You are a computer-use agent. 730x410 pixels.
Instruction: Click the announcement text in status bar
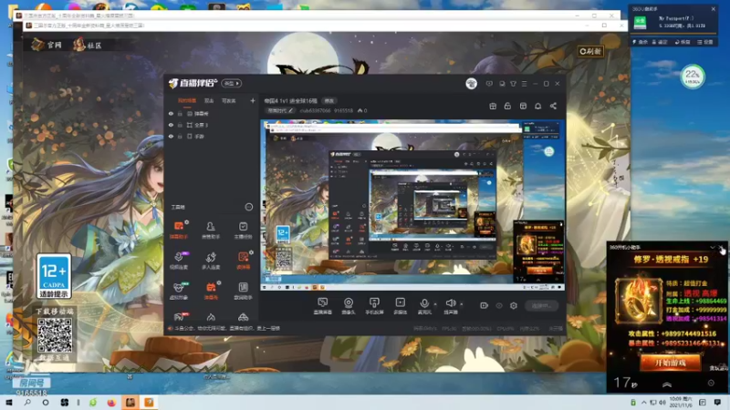(x=227, y=328)
